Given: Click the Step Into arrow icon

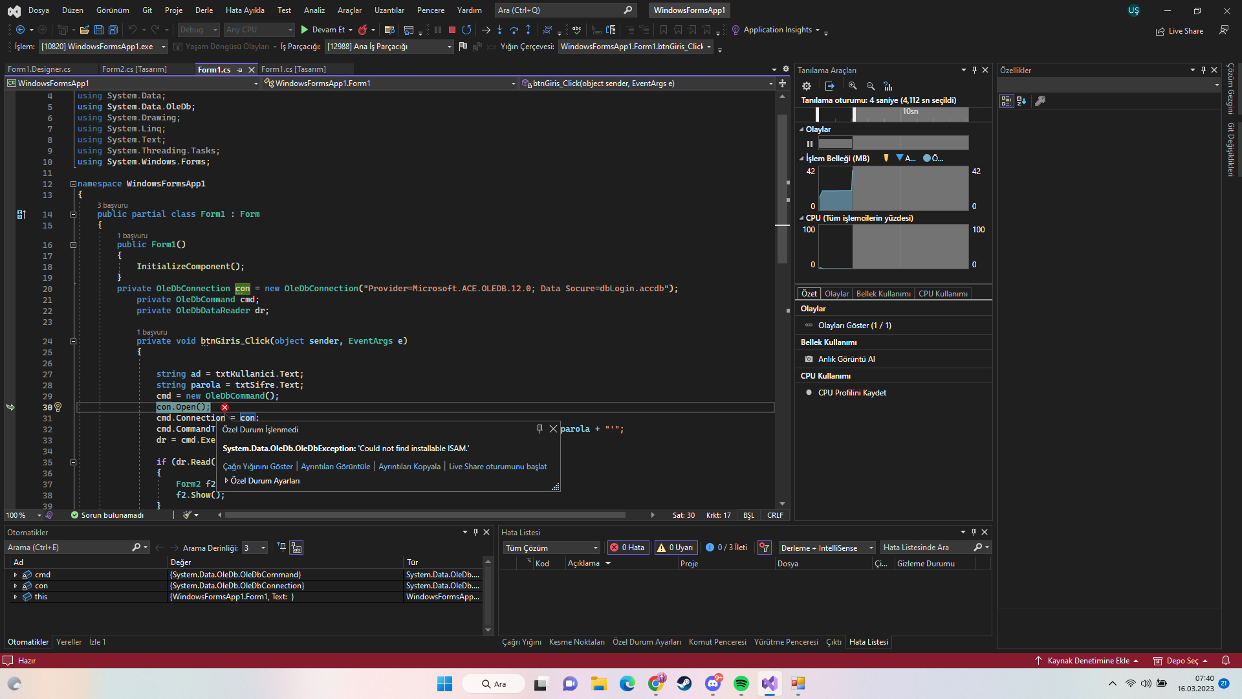Looking at the screenshot, I should click(x=499, y=30).
